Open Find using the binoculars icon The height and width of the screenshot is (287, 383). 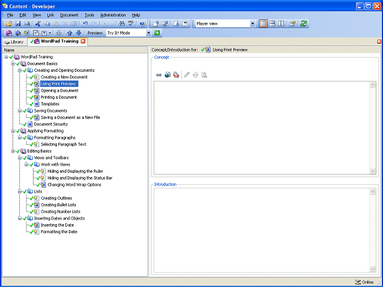click(x=121, y=24)
